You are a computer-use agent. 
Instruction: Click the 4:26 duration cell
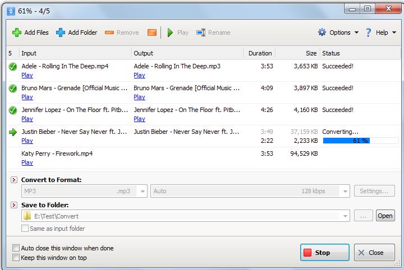coord(267,110)
